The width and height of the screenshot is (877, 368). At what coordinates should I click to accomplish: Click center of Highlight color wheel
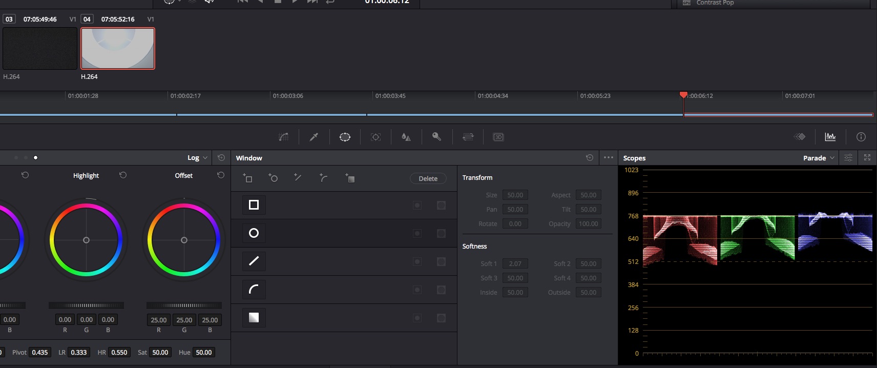86,240
